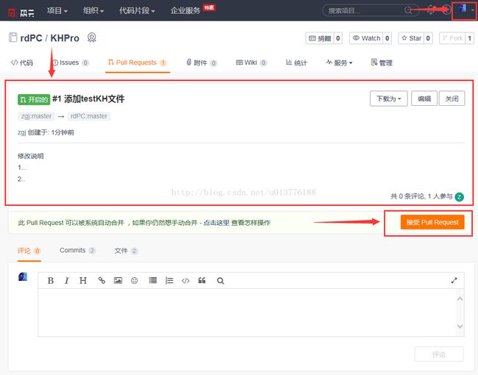Click inside the comment text area
Image resolution: width=478 pixels, height=375 pixels.
coord(247,312)
